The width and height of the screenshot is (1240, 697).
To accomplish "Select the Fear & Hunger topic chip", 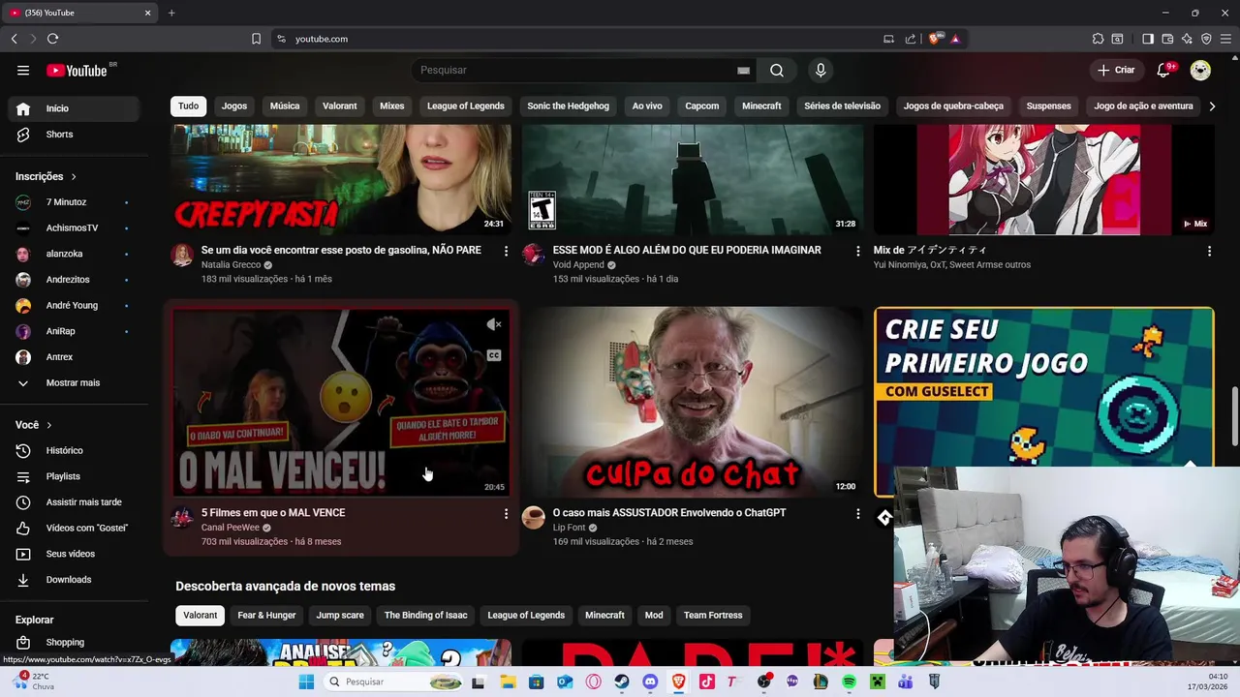I will pos(267,616).
